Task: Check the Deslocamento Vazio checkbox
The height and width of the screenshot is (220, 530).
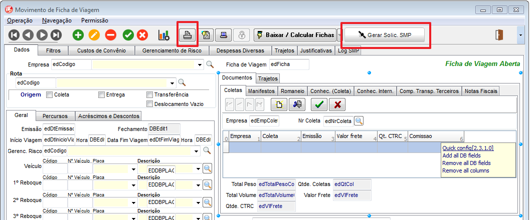Action: [x=150, y=104]
